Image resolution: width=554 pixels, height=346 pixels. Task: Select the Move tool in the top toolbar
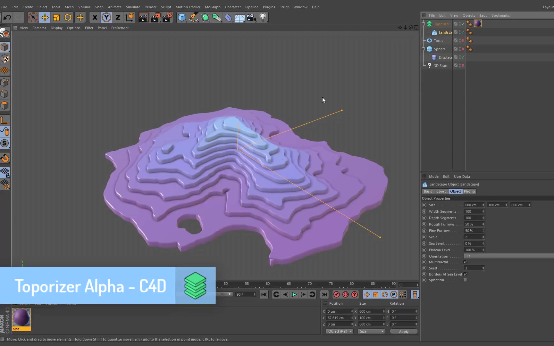click(45, 17)
